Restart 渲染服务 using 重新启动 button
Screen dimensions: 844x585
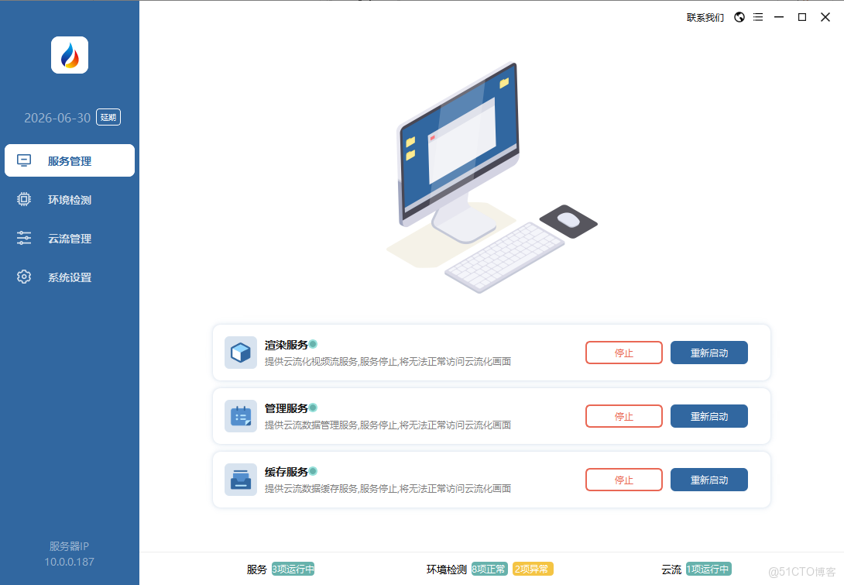click(708, 353)
